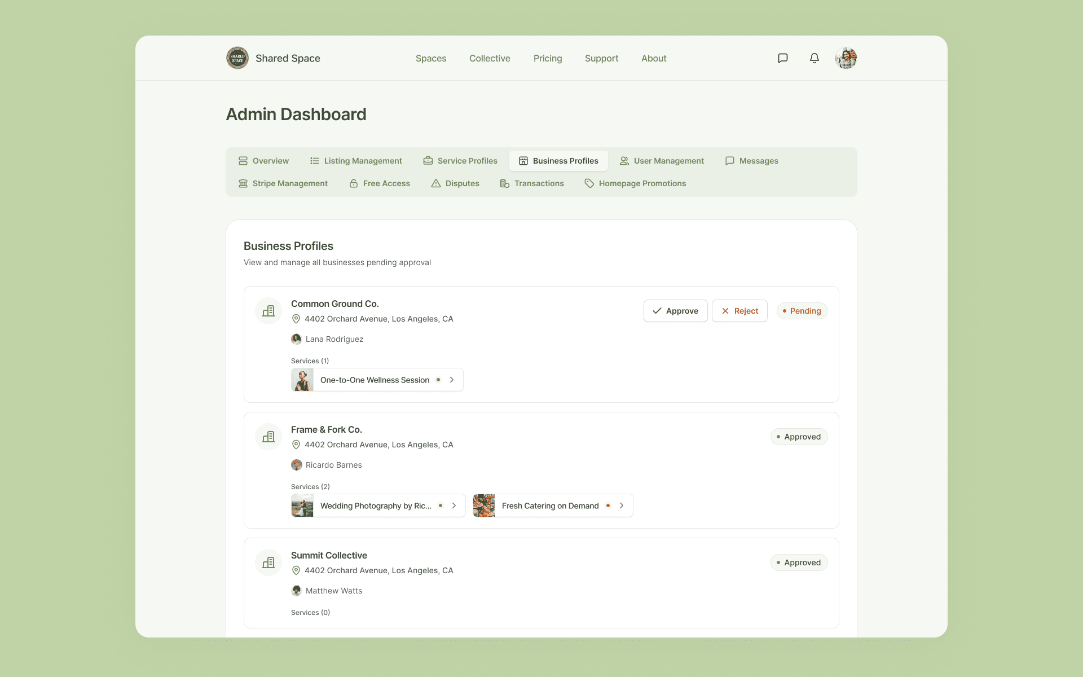This screenshot has width=1083, height=677.
Task: Click Fresh Catering on Demand thumbnail
Action: pos(484,505)
